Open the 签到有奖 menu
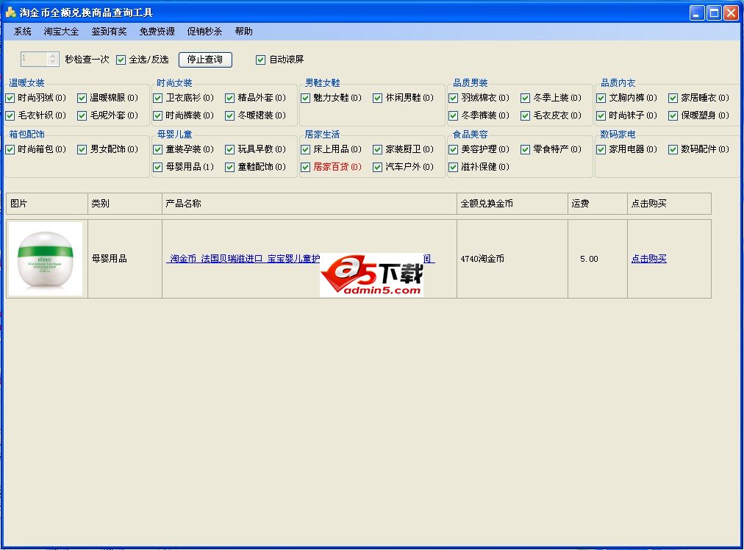This screenshot has width=744, height=550. point(109,32)
